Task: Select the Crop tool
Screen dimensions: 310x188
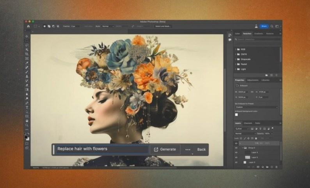Action: [x=27, y=54]
